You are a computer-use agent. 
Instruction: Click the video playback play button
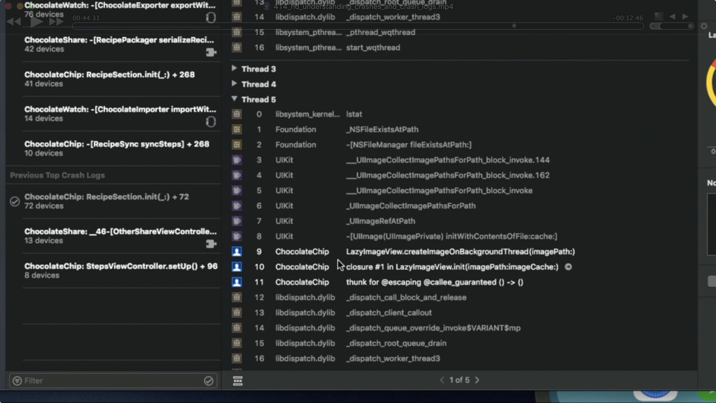tap(36, 22)
